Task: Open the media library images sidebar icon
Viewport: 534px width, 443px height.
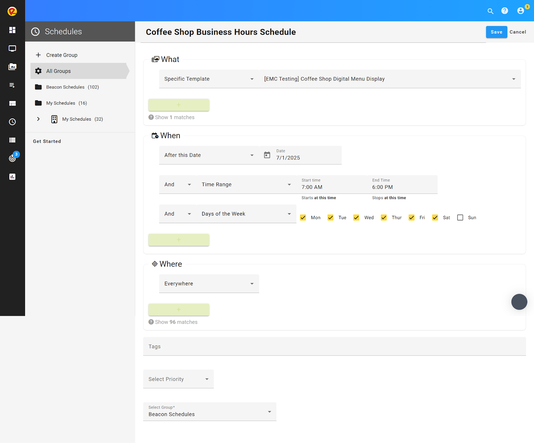Action: [12, 67]
